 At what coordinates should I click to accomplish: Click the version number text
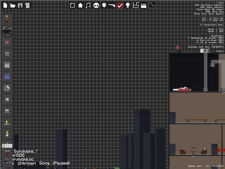[220, 3]
